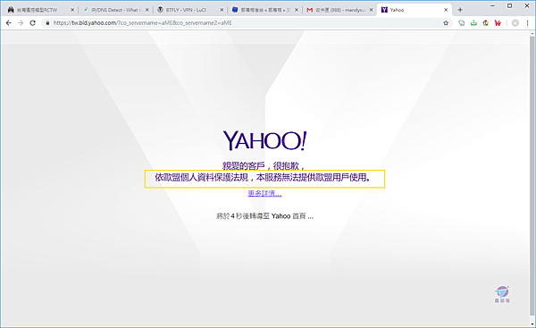Screen dimensions: 536x328
Task: Go back to the previous page
Action: click(x=9, y=23)
